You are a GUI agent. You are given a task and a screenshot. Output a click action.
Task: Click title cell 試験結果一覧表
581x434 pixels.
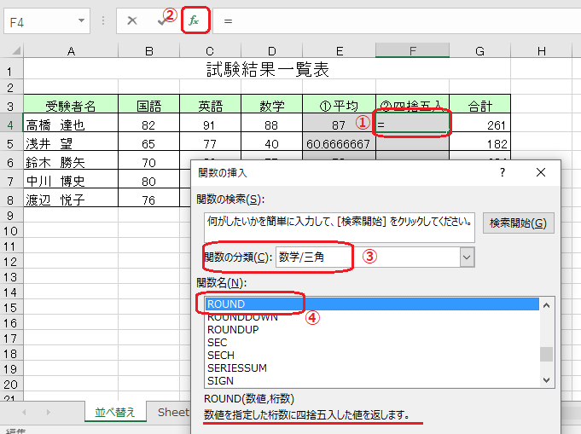tap(267, 69)
